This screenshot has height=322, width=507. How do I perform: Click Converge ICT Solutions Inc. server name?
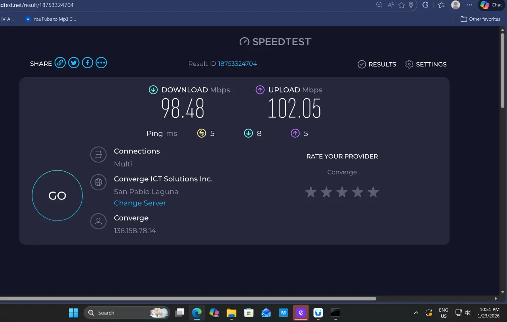point(163,179)
